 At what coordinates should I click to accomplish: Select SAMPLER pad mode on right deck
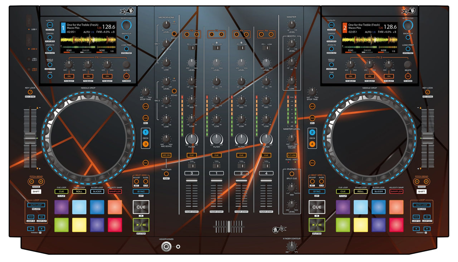396,192
